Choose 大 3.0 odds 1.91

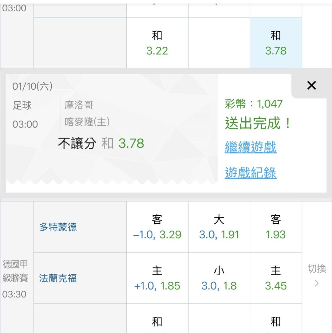coord(219,227)
